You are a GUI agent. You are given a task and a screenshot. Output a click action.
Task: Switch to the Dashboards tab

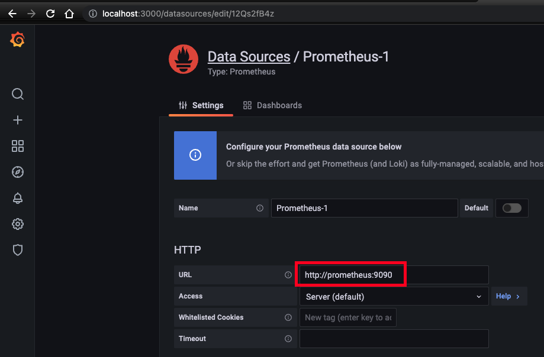pyautogui.click(x=272, y=105)
